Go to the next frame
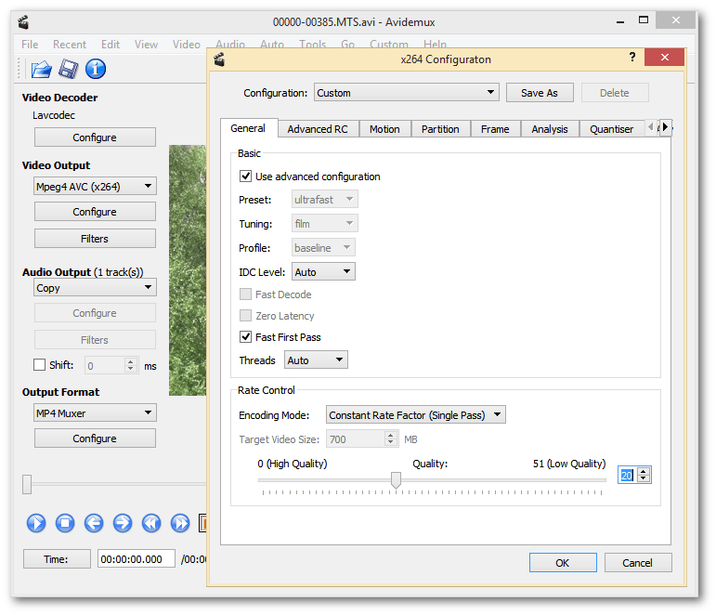The width and height of the screenshot is (716, 615). click(123, 523)
